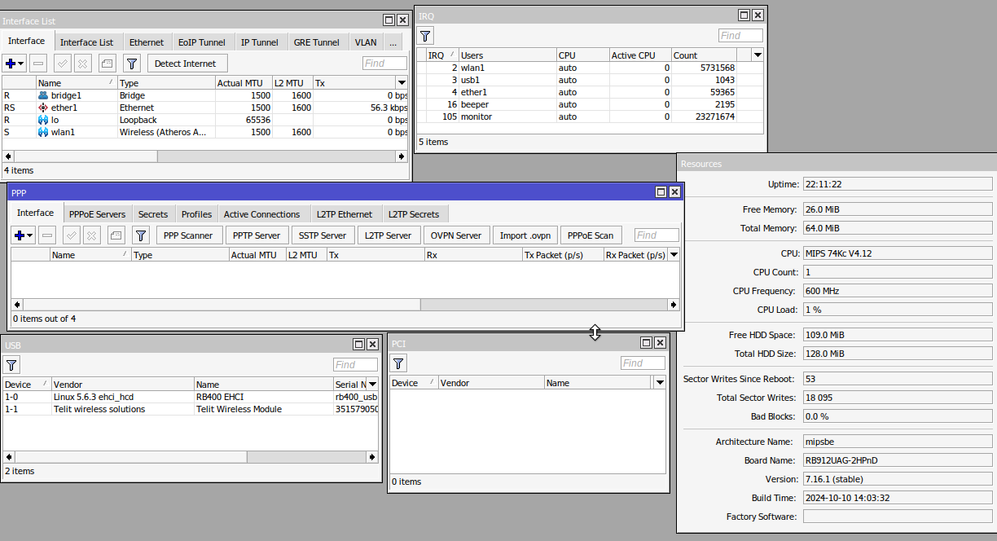
Task: Click the filter icon in PPP toolbar
Action: 141,235
